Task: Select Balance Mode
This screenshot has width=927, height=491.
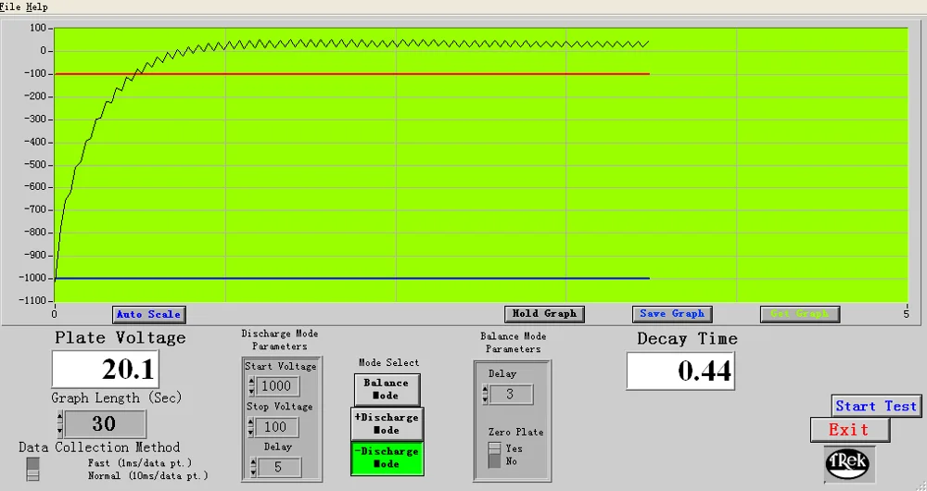Action: (386, 389)
